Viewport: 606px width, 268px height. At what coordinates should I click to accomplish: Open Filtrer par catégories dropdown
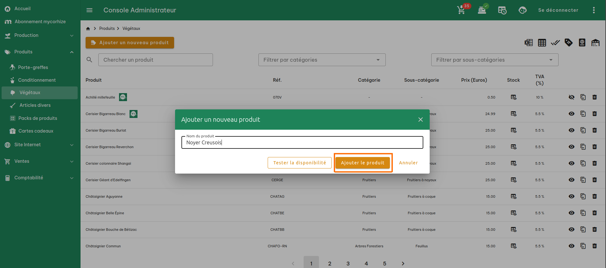click(x=322, y=60)
